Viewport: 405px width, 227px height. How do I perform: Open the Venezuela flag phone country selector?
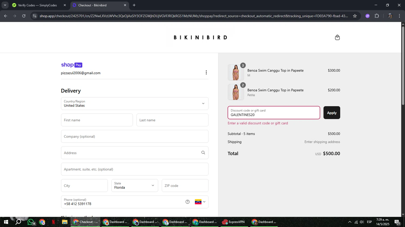(200, 202)
